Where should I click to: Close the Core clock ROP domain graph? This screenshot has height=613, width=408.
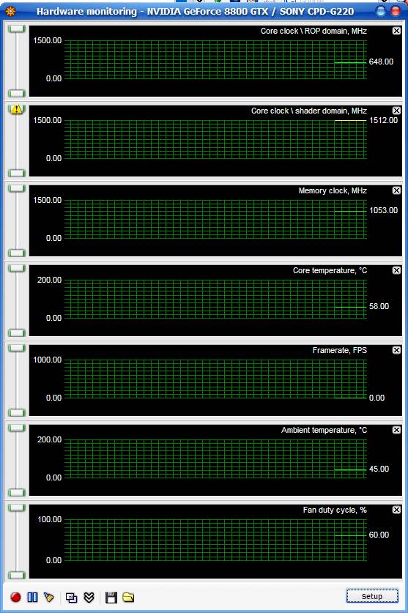pos(396,31)
